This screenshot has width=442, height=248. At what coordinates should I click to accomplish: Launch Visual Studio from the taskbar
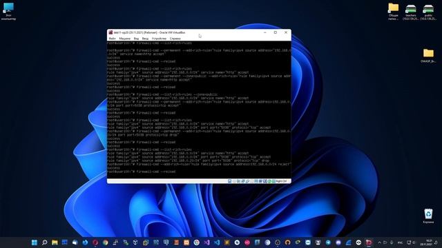(206, 242)
